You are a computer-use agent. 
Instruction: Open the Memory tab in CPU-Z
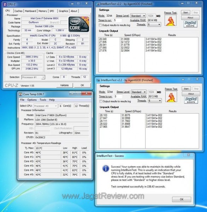tap(43, 11)
